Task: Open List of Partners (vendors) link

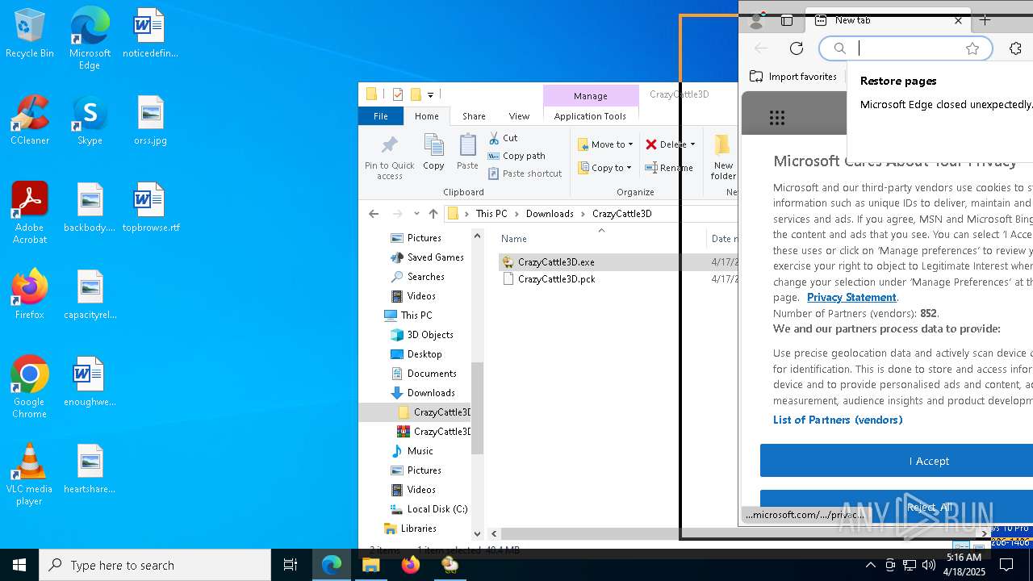Action: tap(838, 420)
